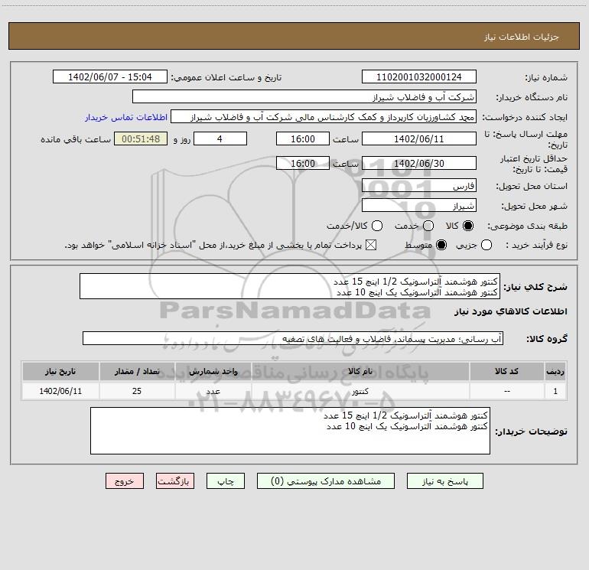Click the گروه کالا field آب رسانی

pyautogui.click(x=293, y=338)
